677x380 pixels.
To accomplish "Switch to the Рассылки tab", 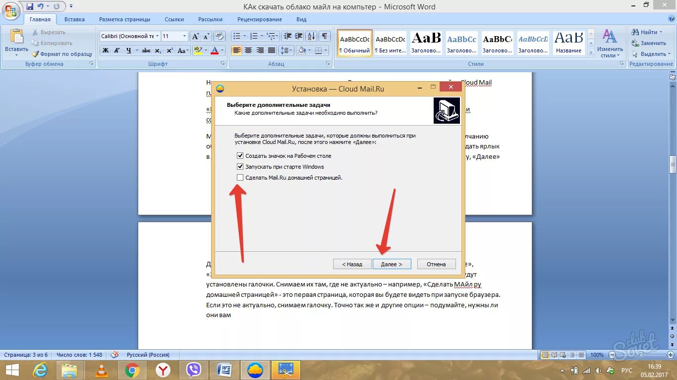I will 210,19.
